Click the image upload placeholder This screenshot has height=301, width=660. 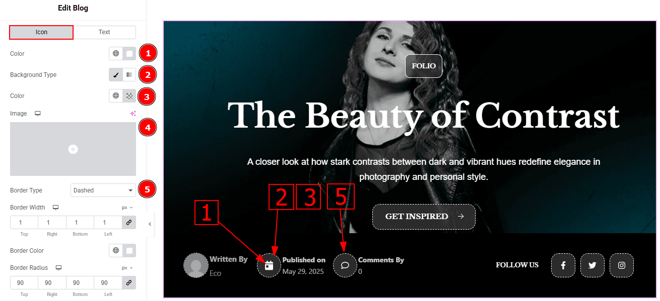(x=73, y=149)
